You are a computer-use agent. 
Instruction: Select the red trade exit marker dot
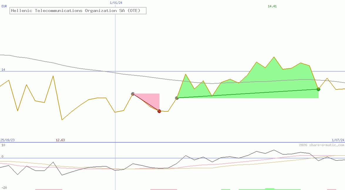coord(159,111)
